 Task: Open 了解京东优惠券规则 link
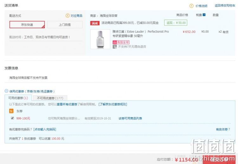click(113, 104)
